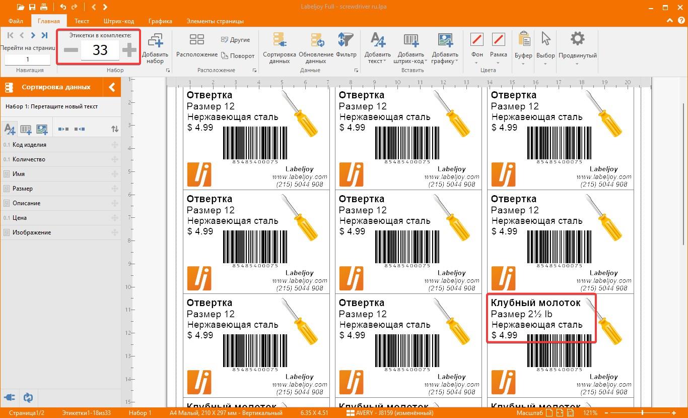
Task: Click the data connection plug icon at bottom-left
Action: [x=10, y=397]
